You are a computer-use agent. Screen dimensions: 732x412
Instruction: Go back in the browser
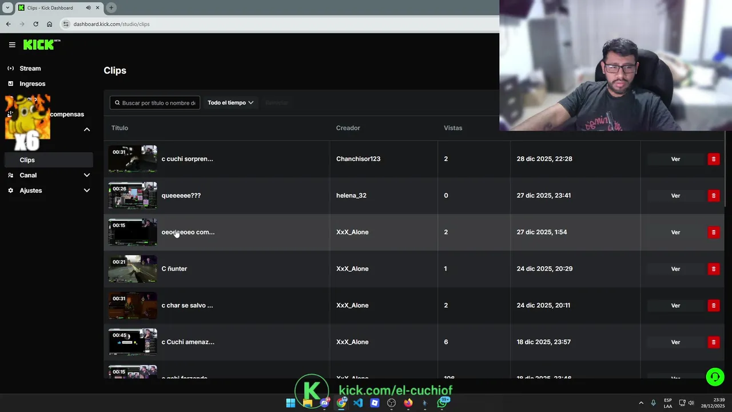tap(8, 24)
